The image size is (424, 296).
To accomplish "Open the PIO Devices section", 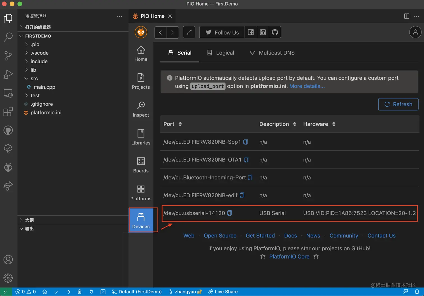I will 141,220.
